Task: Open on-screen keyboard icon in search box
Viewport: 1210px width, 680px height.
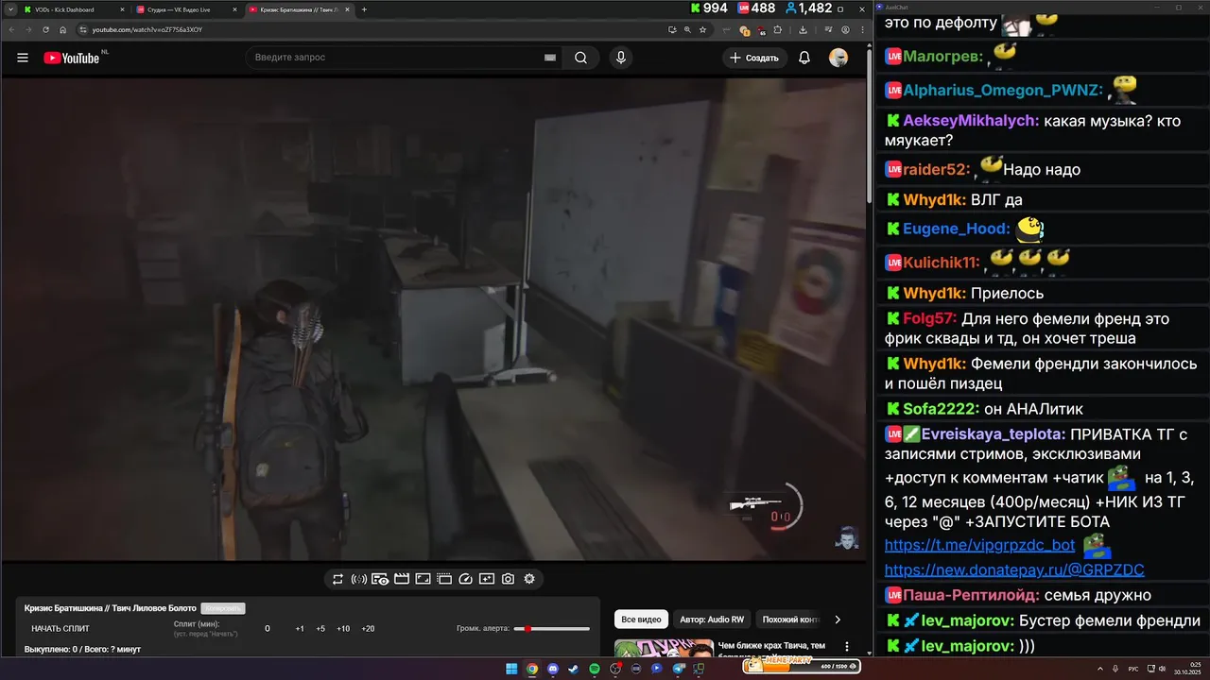Action: 550,58
